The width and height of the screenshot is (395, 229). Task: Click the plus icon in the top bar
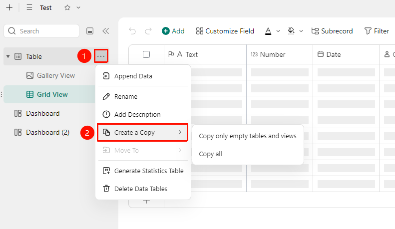[9, 7]
